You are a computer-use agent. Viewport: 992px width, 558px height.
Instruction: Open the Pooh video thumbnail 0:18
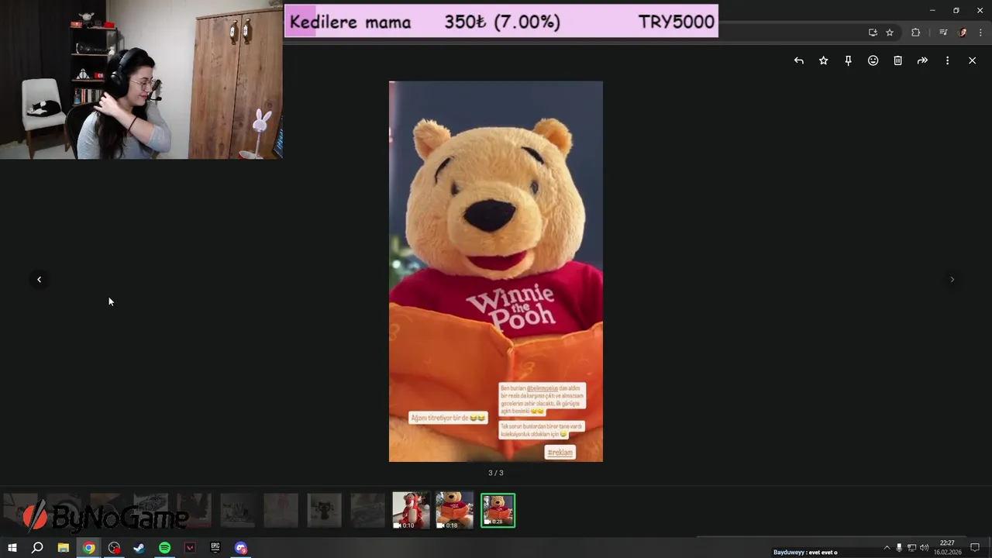pos(454,511)
